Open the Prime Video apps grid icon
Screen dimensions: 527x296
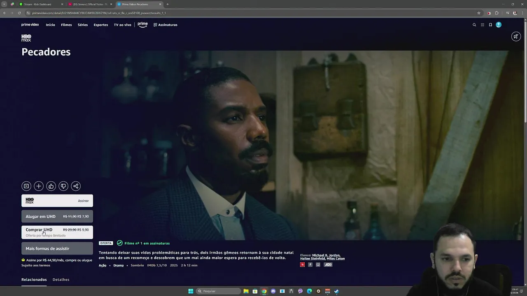tap(483, 25)
